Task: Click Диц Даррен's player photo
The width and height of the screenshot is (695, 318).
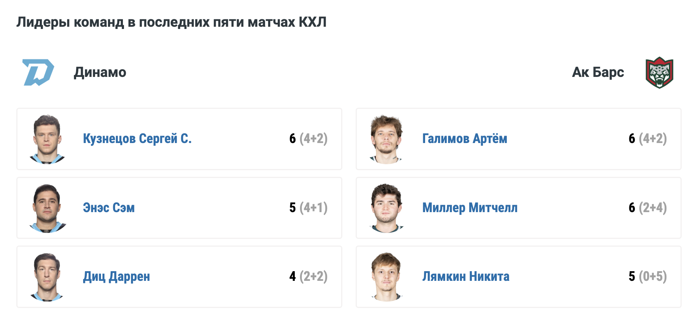Action: [x=47, y=277]
